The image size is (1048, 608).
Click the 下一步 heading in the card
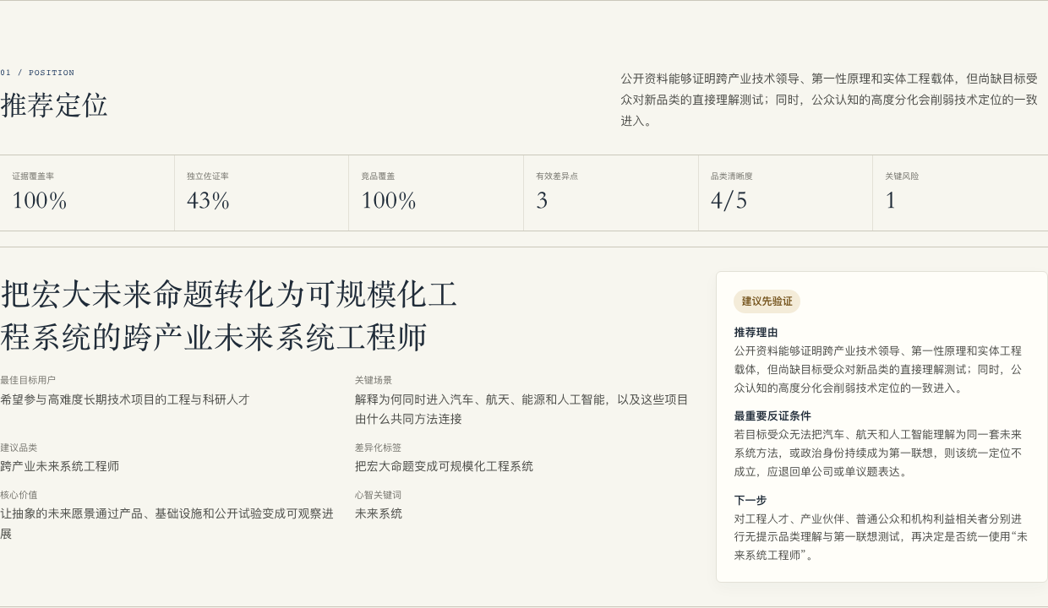[751, 500]
